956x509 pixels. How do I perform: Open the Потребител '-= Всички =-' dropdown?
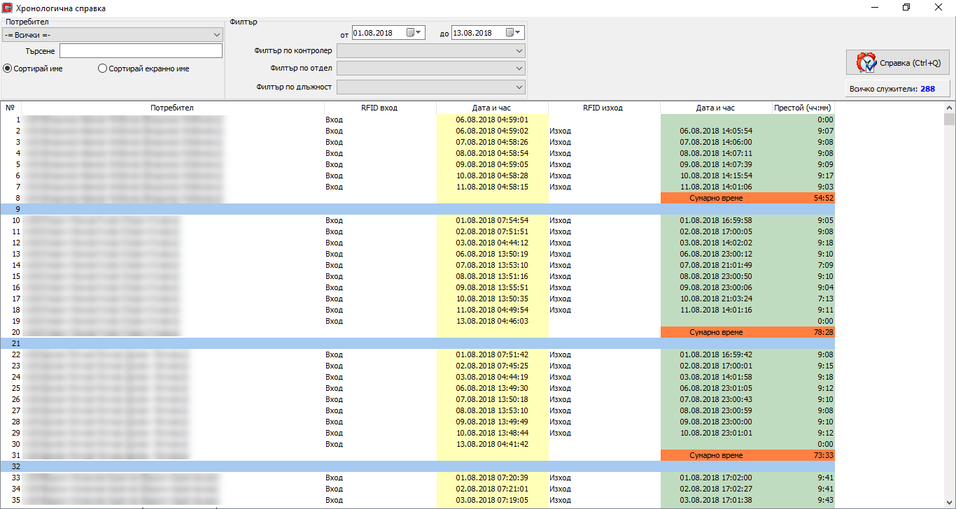(112, 34)
